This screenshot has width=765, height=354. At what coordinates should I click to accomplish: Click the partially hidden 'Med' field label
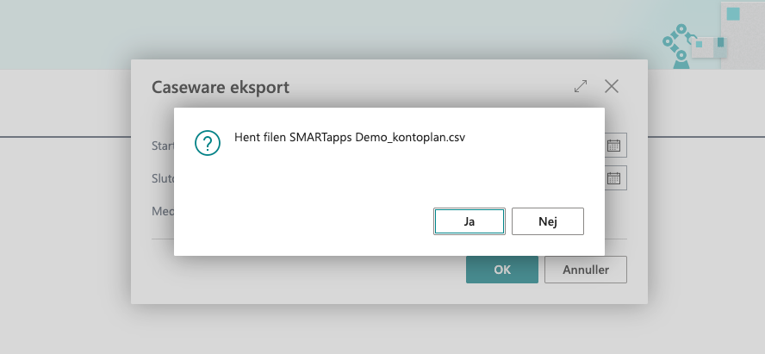point(163,212)
